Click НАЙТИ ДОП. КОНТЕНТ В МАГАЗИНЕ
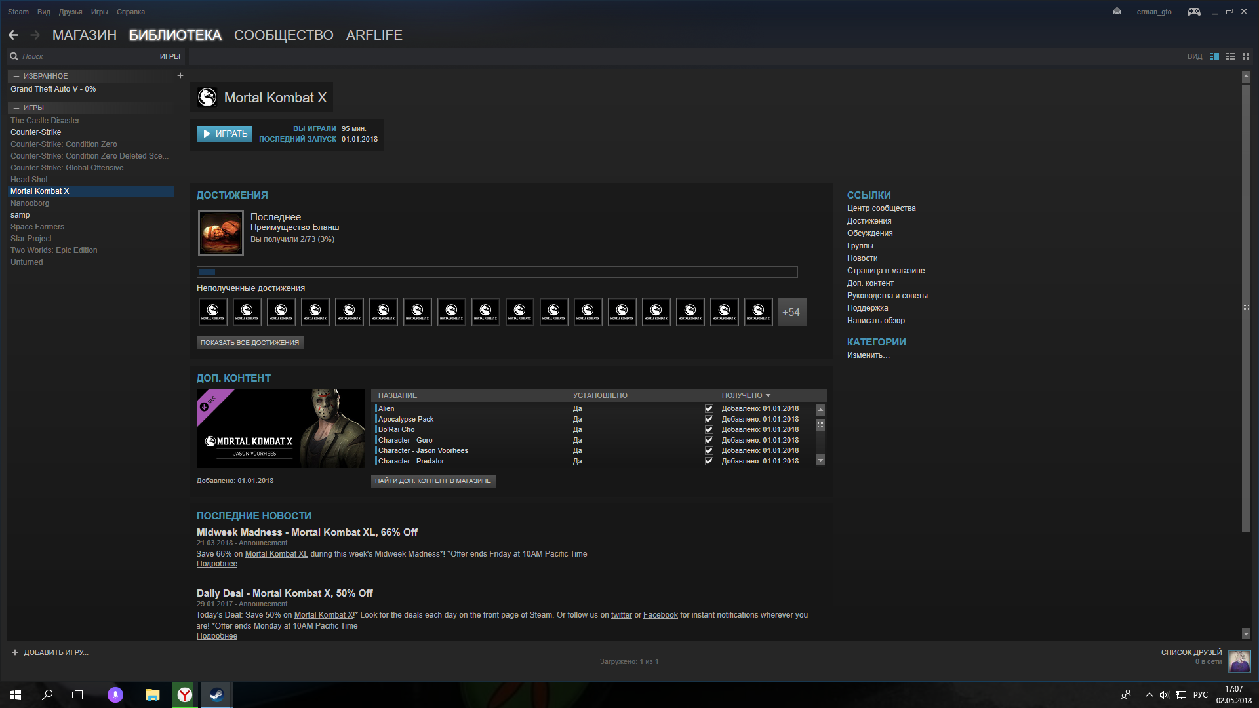Screen dimensions: 1259x708 433,481
